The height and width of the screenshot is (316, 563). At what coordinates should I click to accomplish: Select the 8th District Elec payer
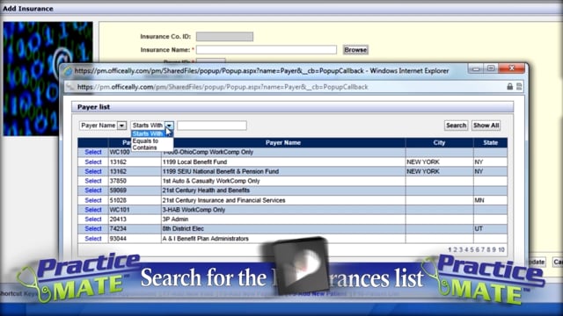(93, 228)
